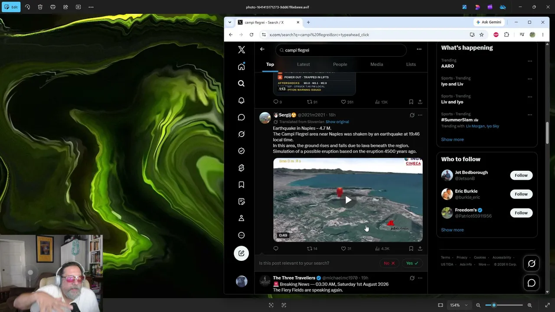
Task: Switch to the Lists tab
Action: (x=411, y=65)
